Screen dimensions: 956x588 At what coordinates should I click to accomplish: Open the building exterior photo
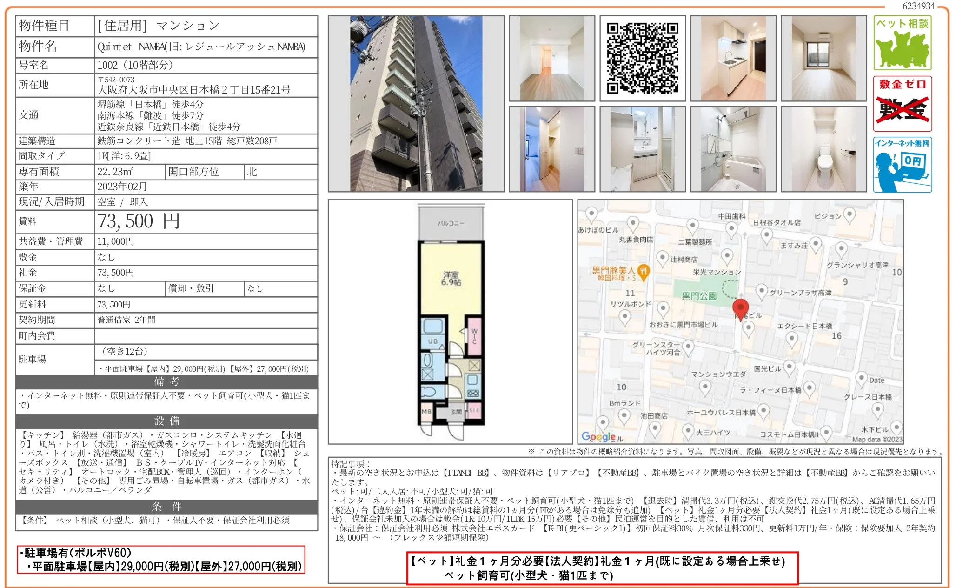point(416,104)
